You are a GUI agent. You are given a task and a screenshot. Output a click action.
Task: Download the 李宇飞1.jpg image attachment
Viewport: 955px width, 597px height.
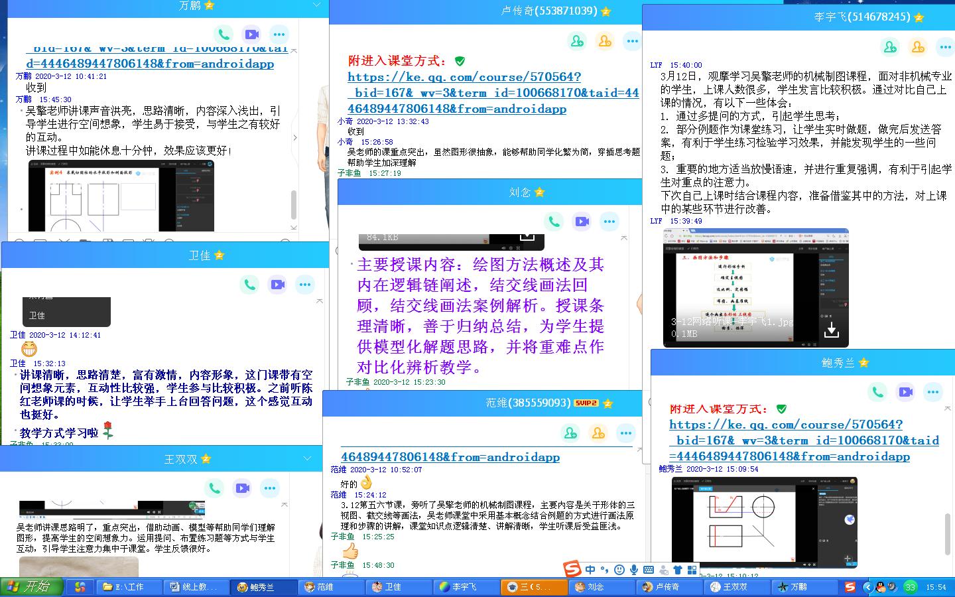831,330
